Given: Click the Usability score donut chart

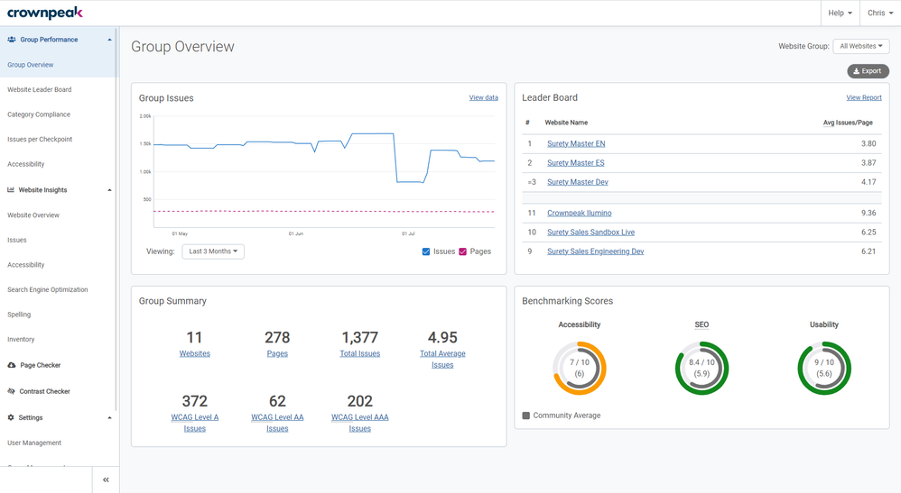Looking at the screenshot, I should (x=824, y=369).
